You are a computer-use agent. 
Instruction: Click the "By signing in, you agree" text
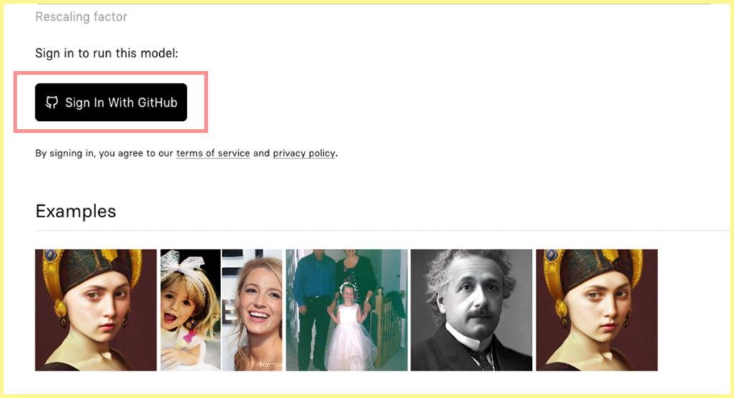86,153
